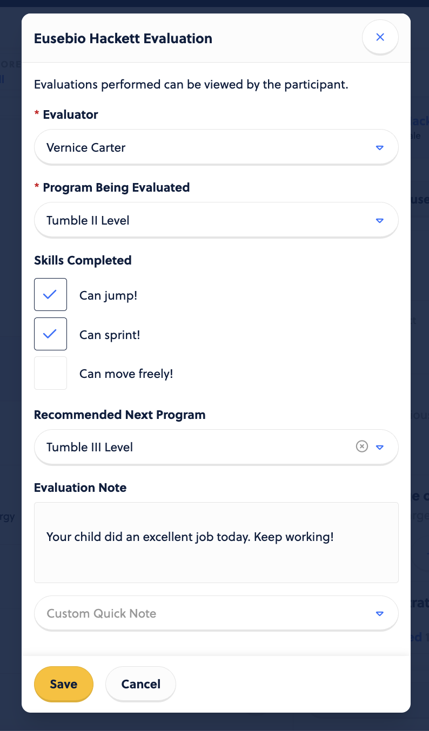Click the Custom Quick Note arrow icon
The image size is (429, 731).
tap(380, 614)
